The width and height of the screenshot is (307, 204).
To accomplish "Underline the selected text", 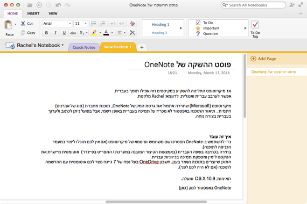I will click(64, 33).
